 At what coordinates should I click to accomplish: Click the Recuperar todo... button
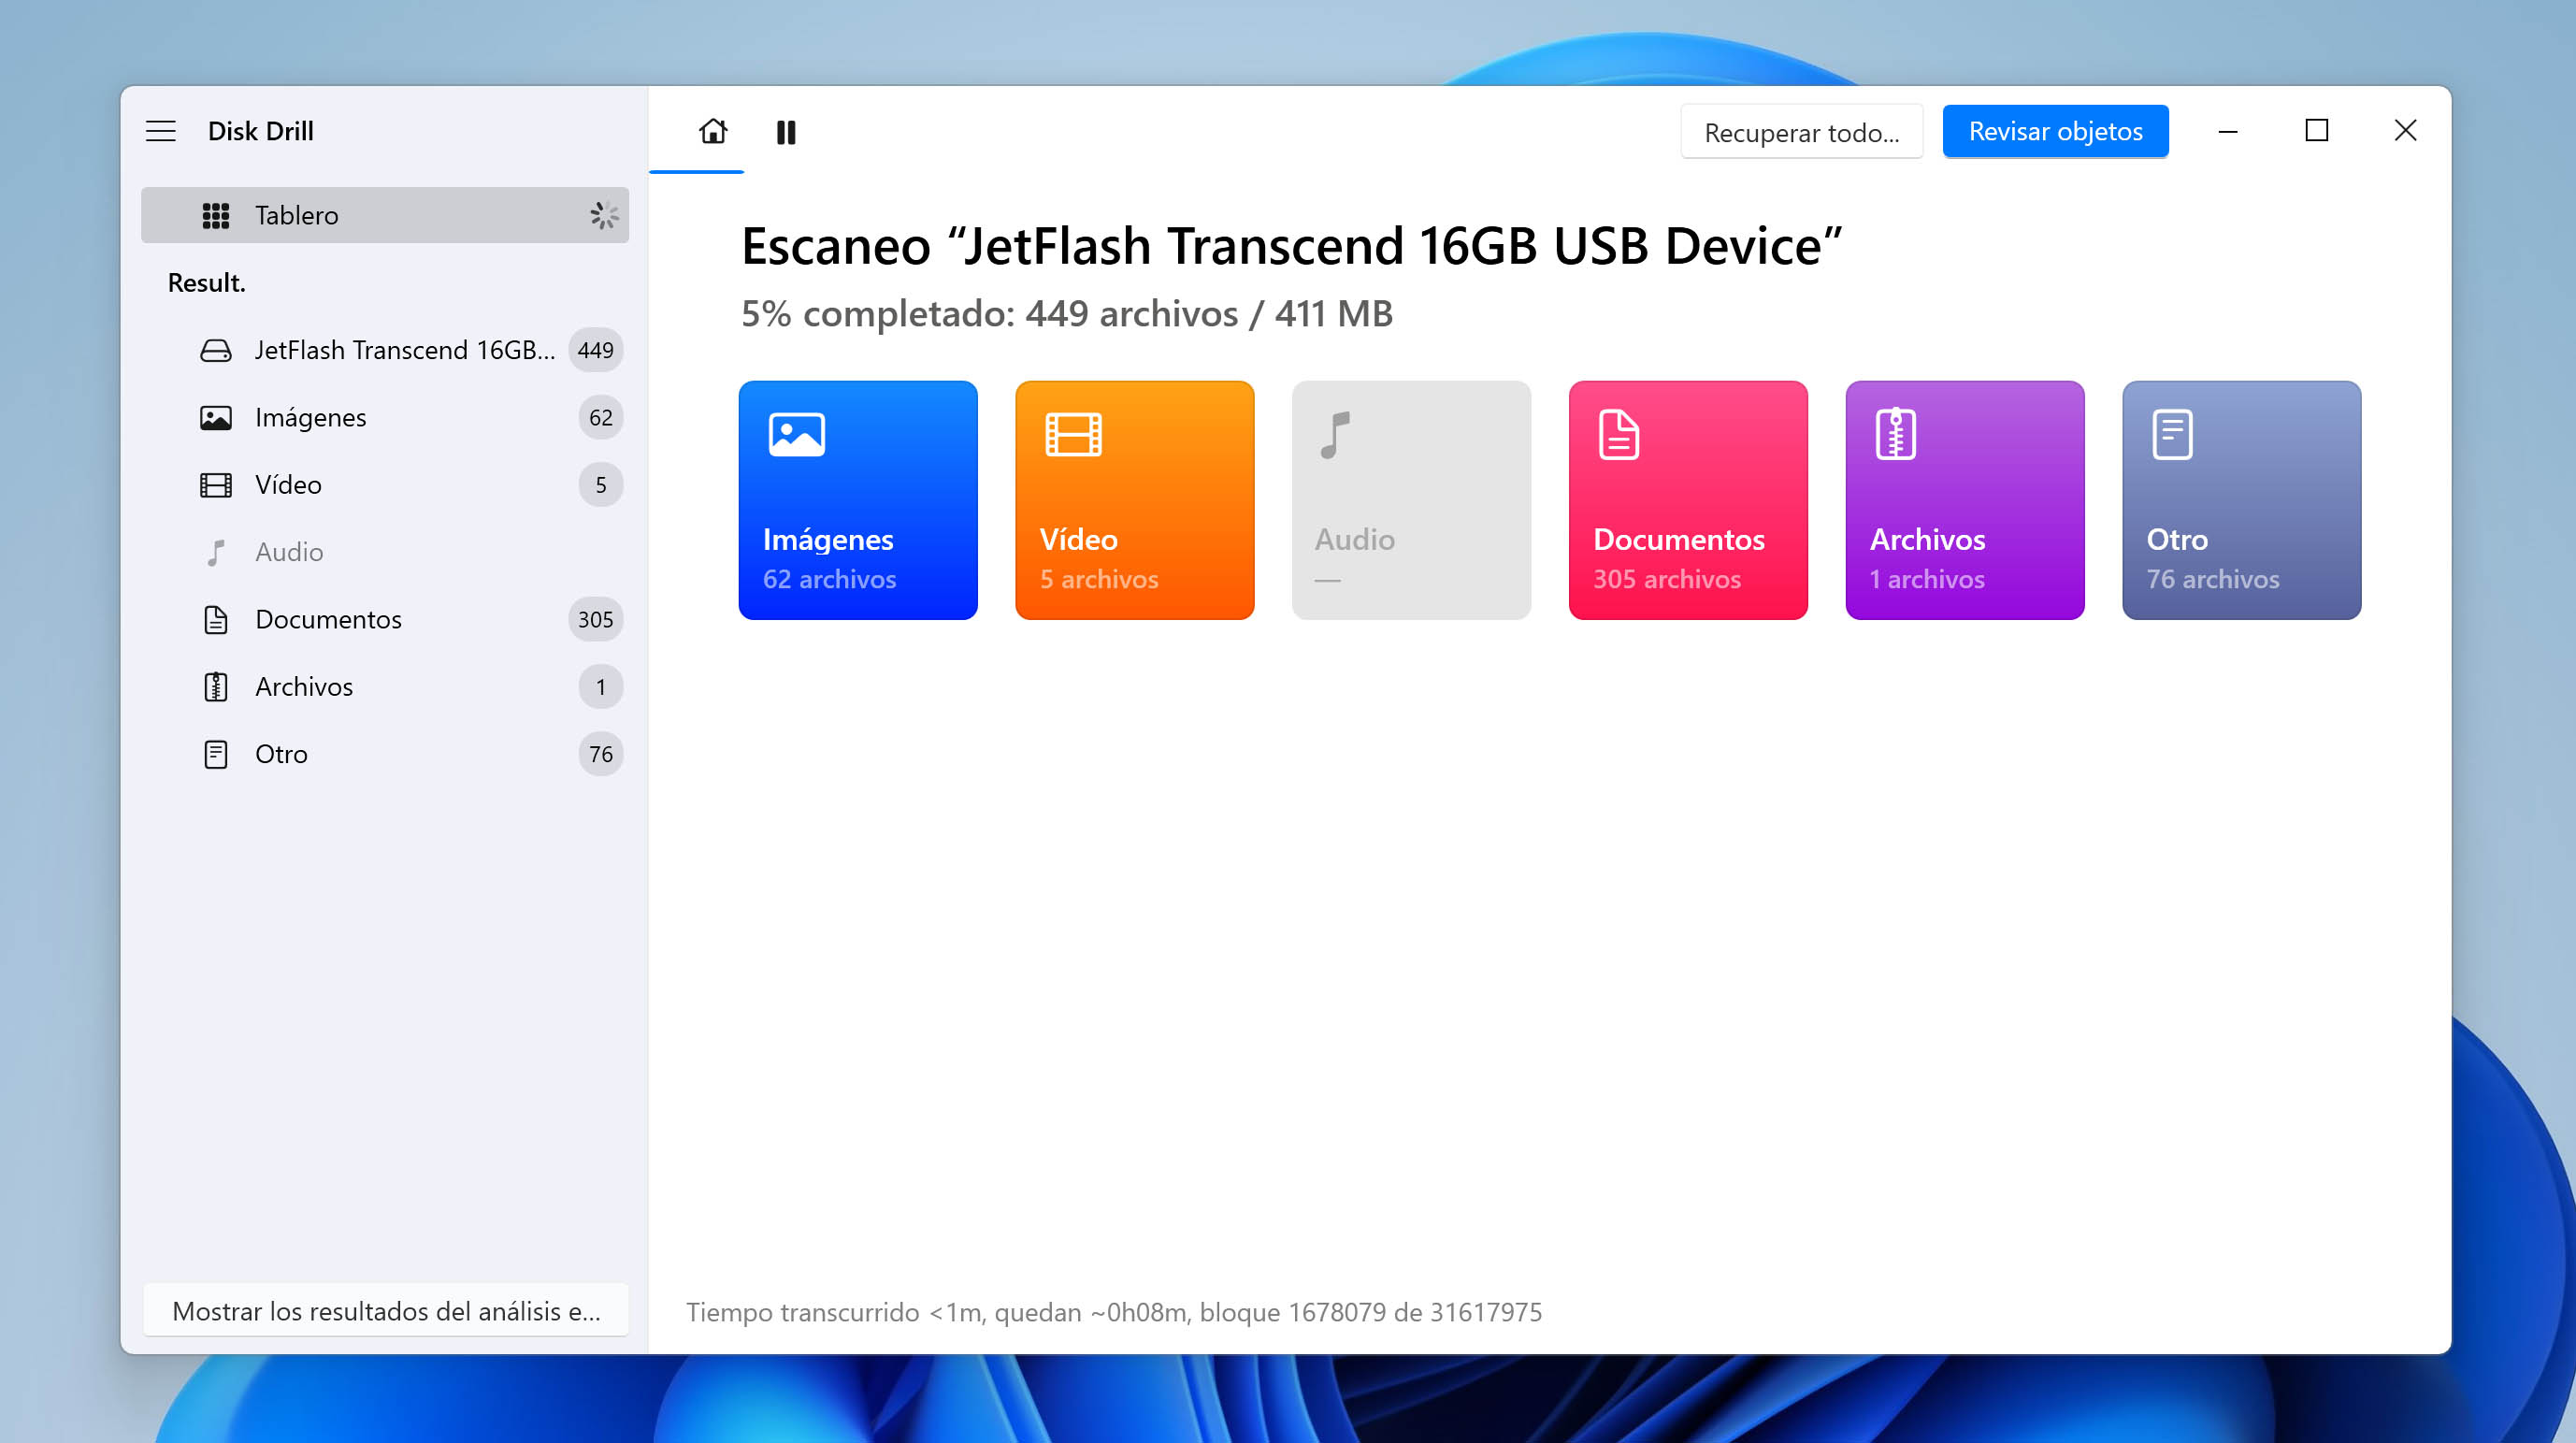click(x=1802, y=132)
